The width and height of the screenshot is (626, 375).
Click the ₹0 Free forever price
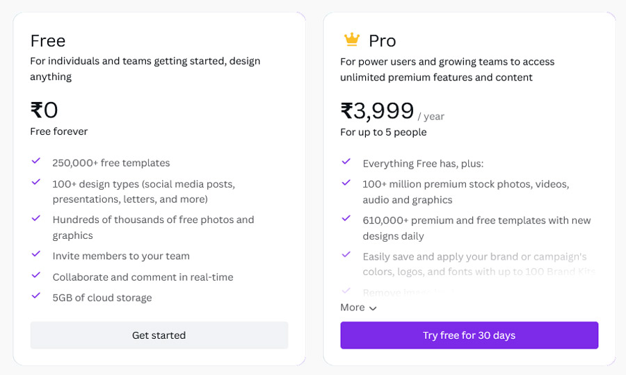point(45,110)
